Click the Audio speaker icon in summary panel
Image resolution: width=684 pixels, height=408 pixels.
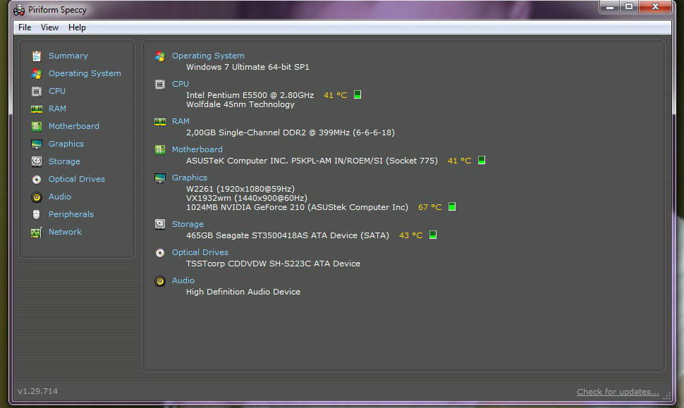point(160,281)
